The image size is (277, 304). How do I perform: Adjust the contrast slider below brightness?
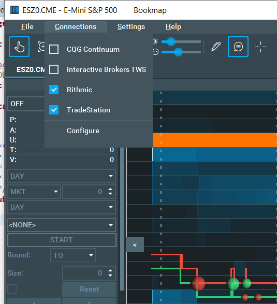(178, 52)
